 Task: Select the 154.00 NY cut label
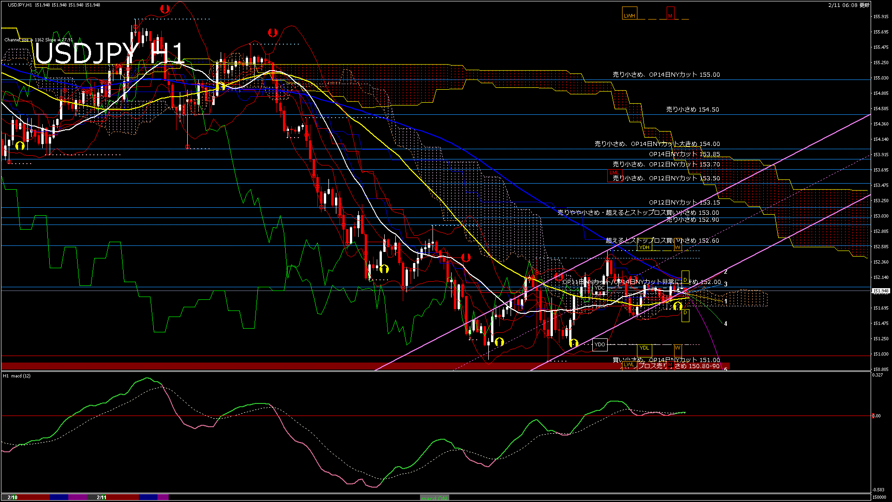(x=657, y=144)
